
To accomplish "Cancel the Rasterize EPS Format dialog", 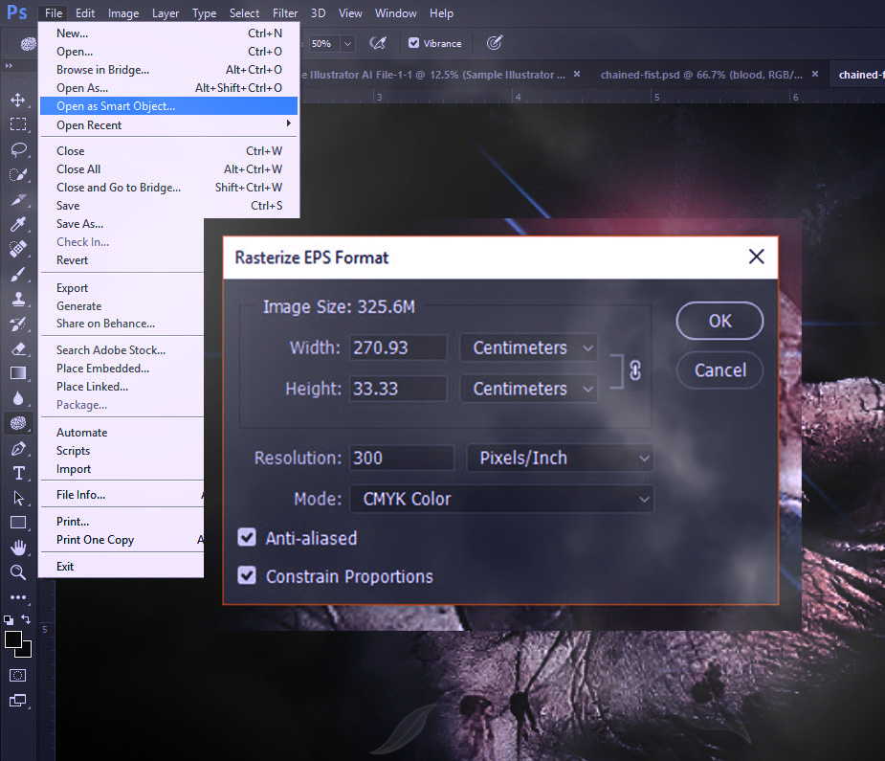I will click(719, 370).
